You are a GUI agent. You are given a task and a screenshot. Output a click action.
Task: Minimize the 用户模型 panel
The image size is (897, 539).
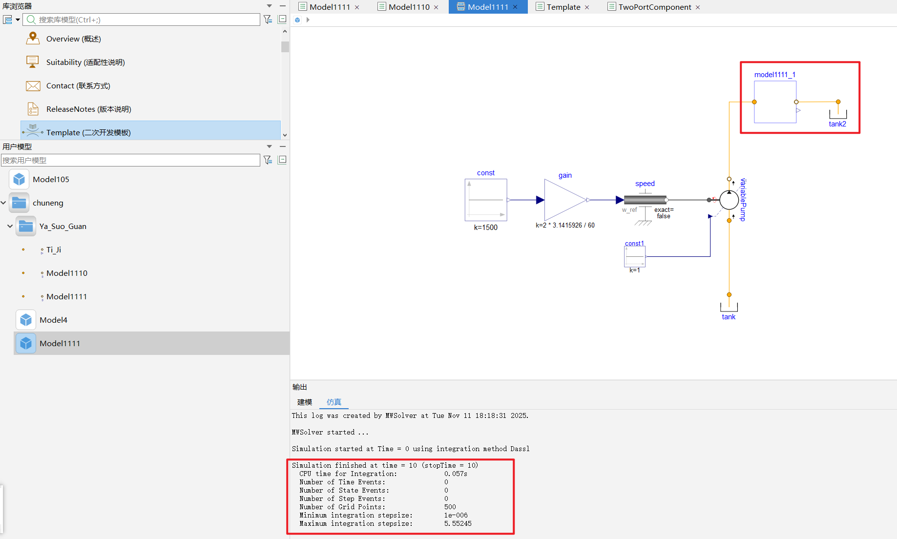coord(282,146)
